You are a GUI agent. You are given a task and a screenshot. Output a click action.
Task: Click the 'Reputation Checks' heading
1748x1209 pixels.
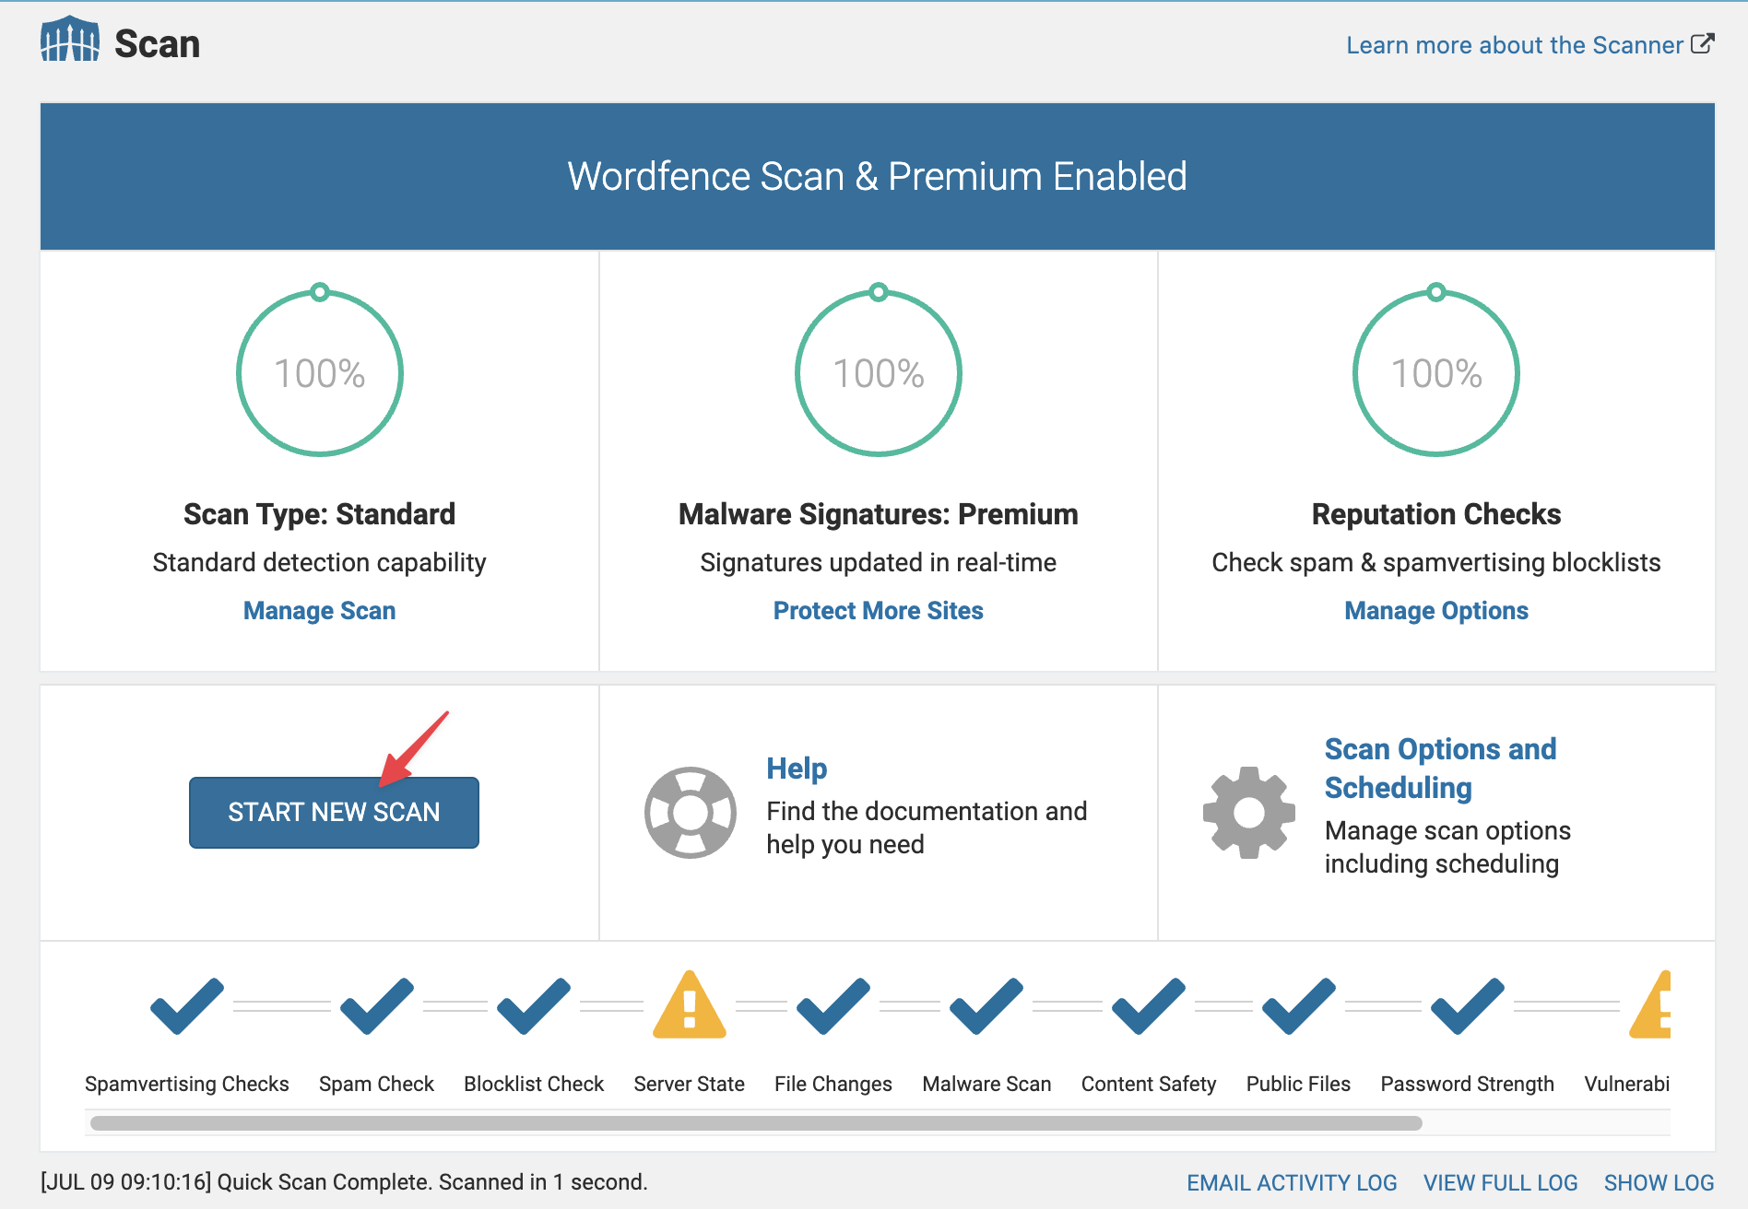click(x=1436, y=514)
